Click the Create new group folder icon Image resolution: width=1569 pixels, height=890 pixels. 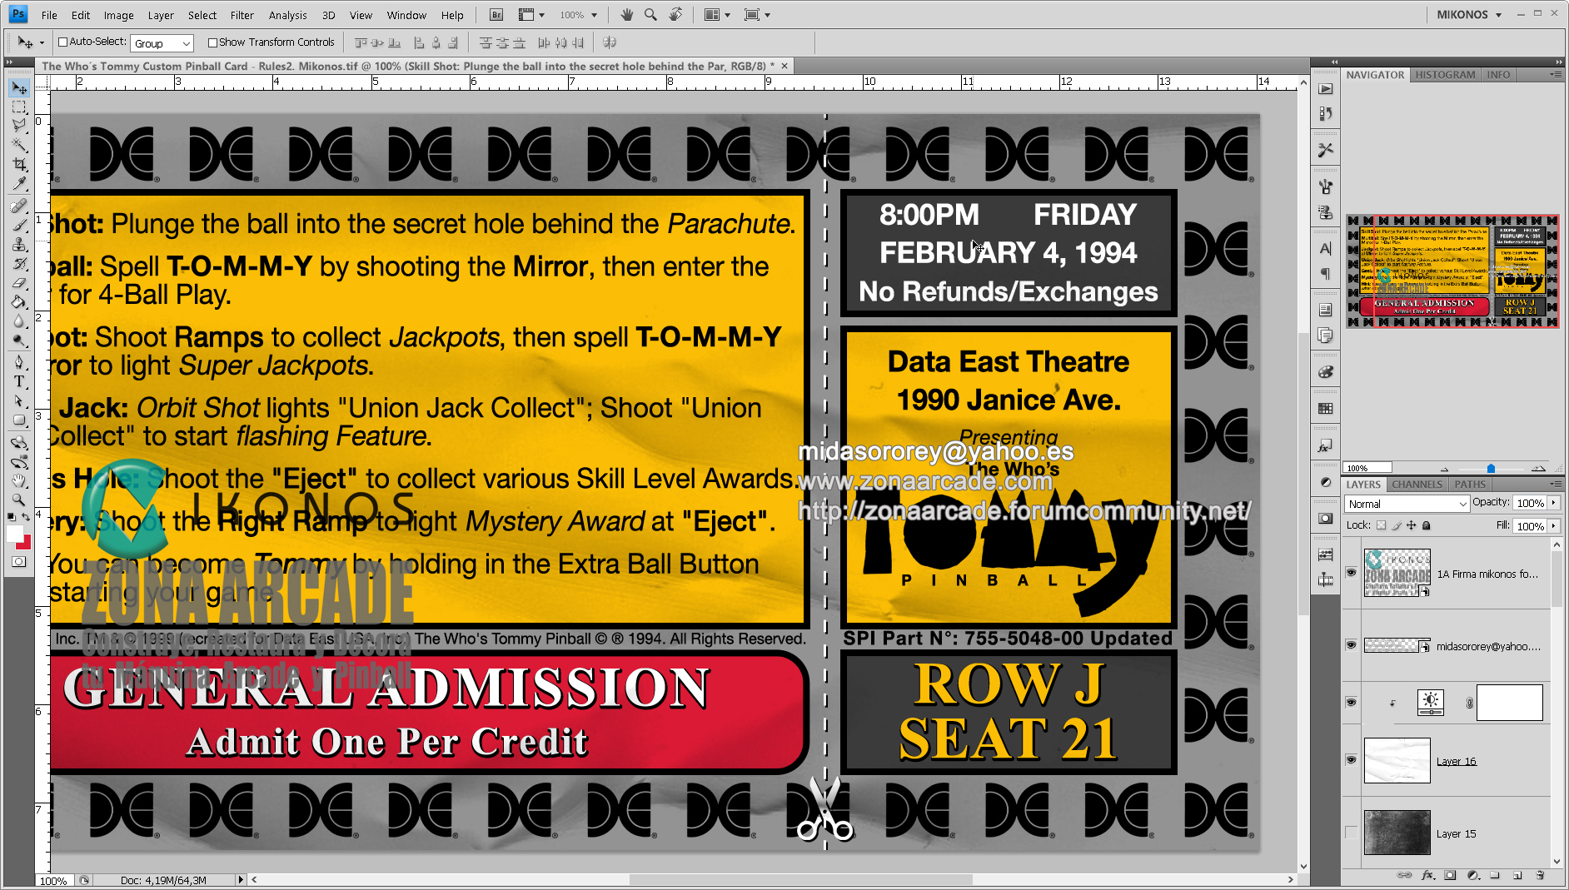point(1495,875)
